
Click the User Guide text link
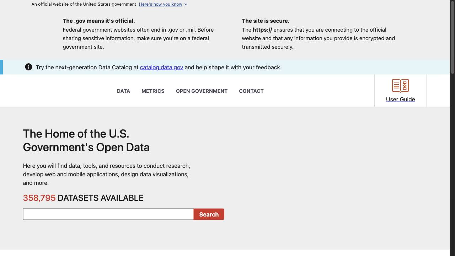click(x=400, y=99)
